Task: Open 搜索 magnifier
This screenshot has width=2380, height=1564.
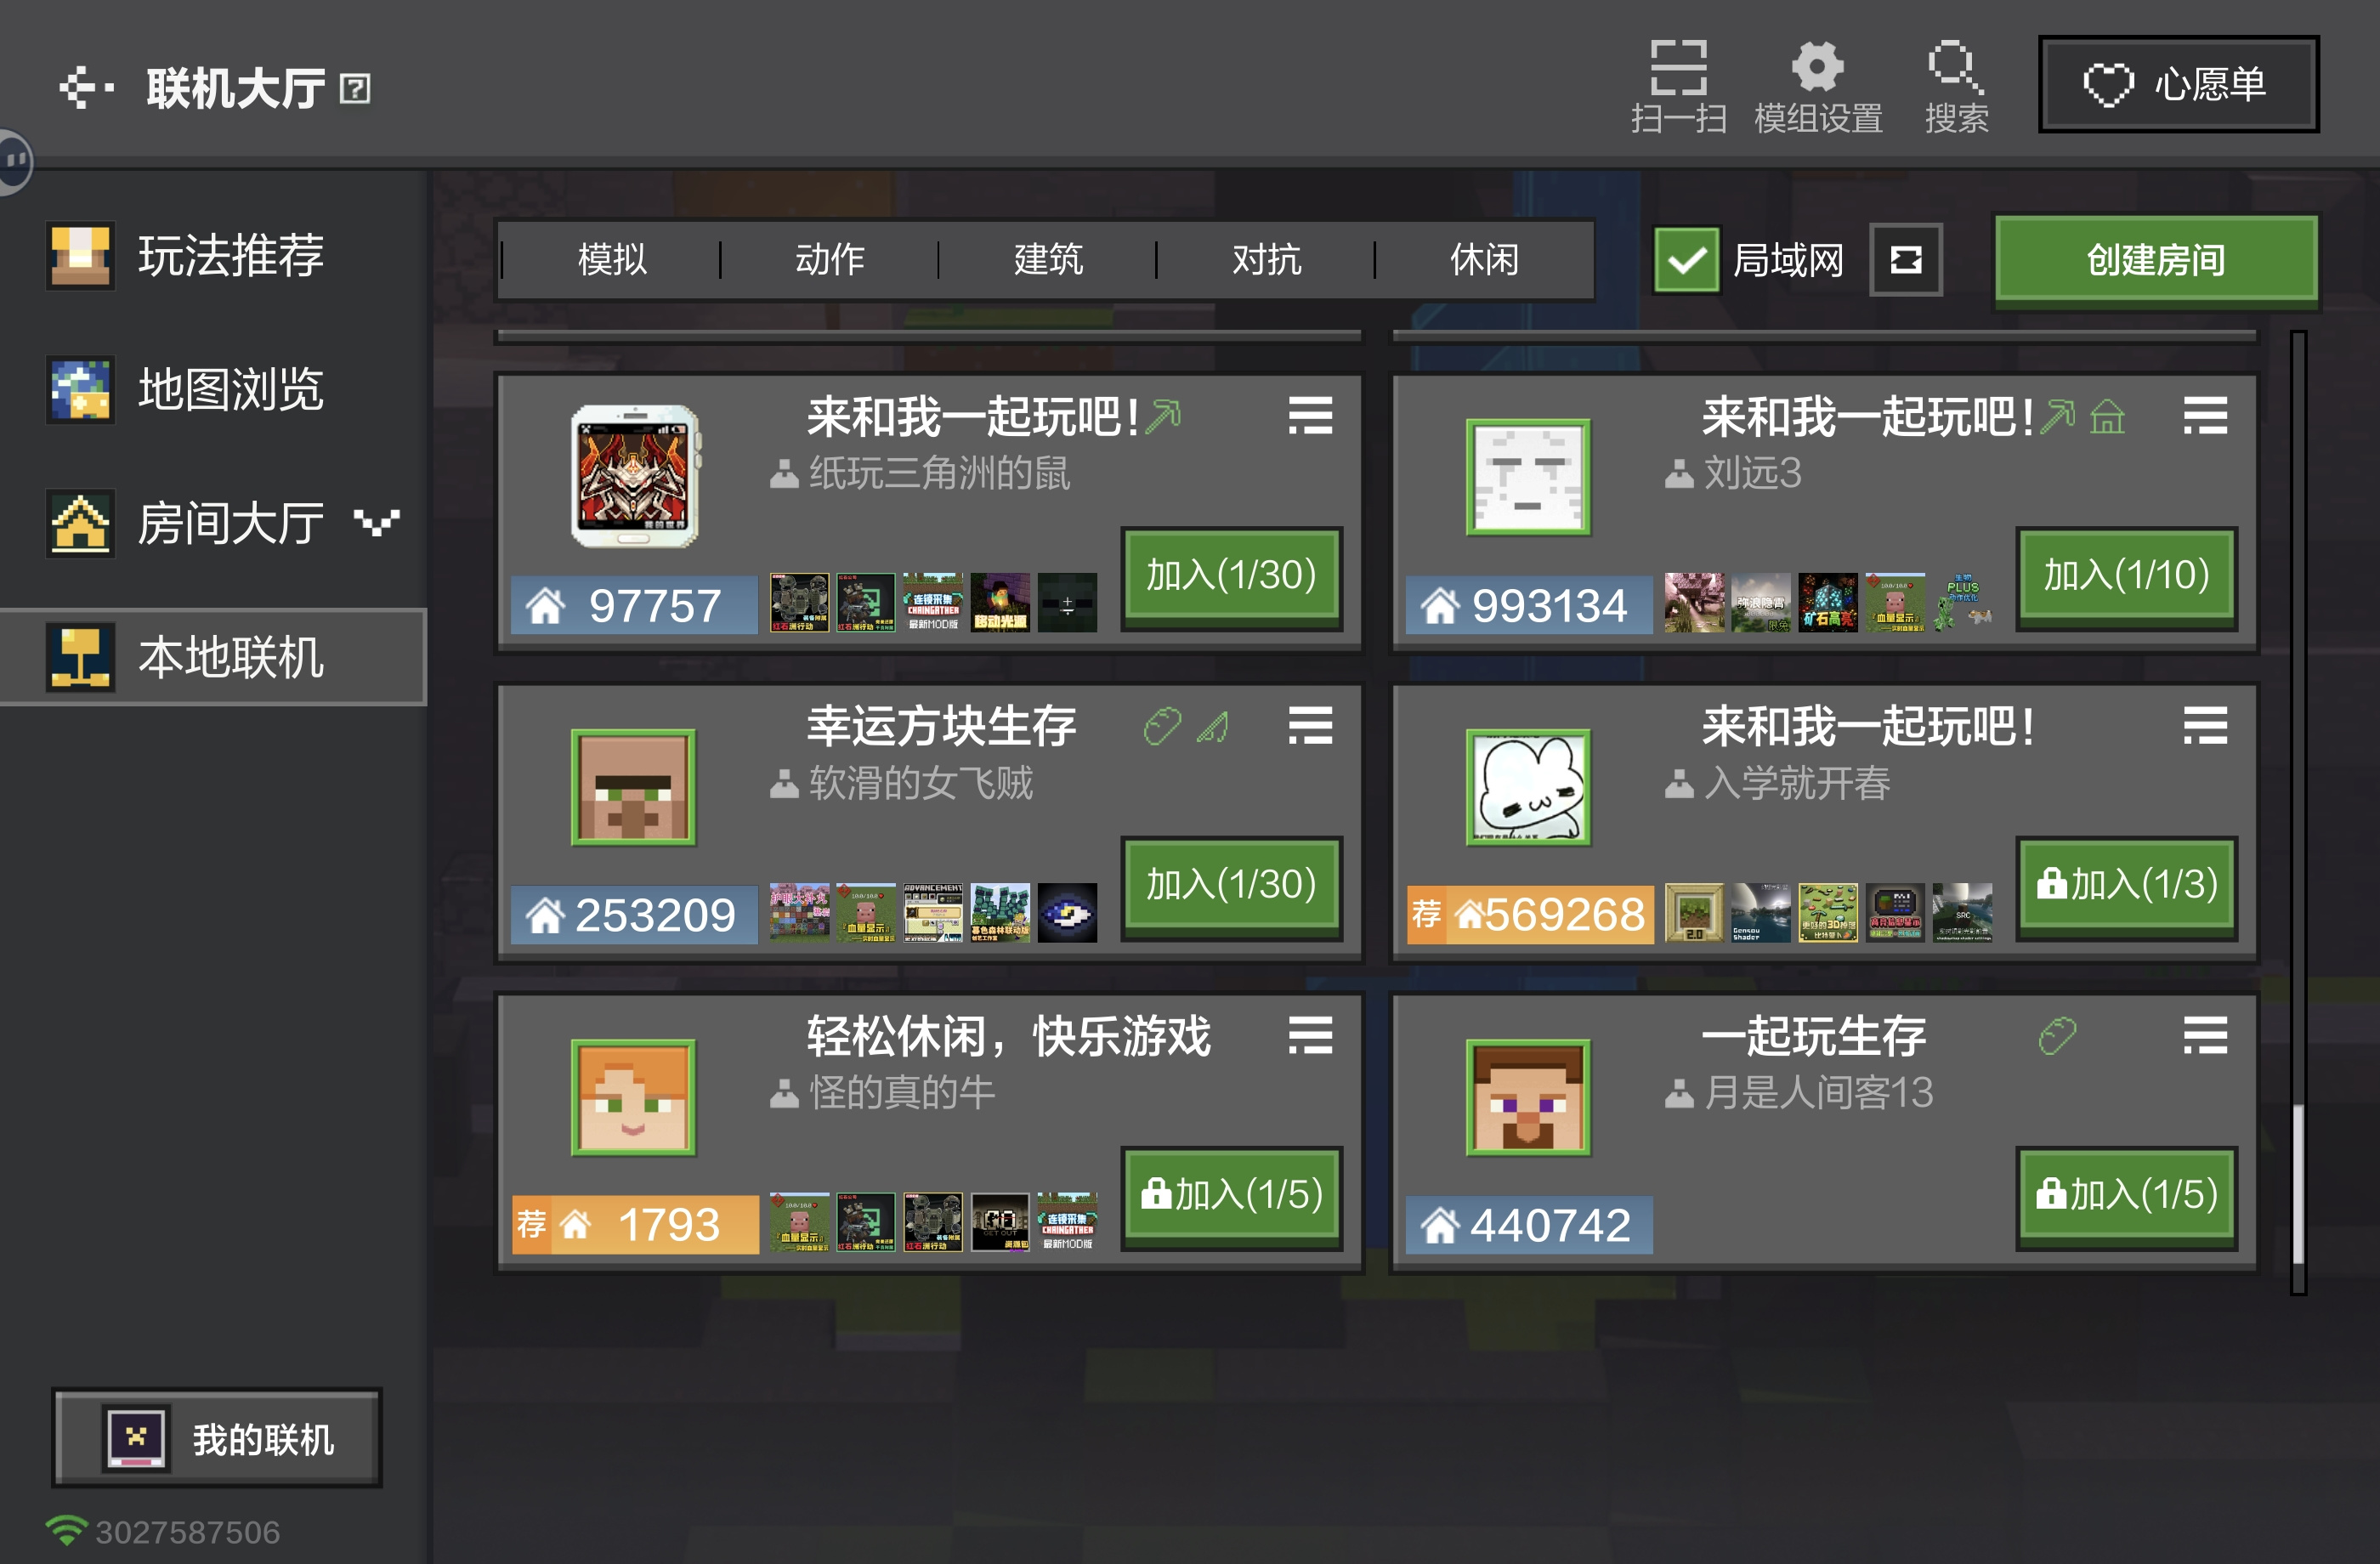Action: pos(1956,87)
